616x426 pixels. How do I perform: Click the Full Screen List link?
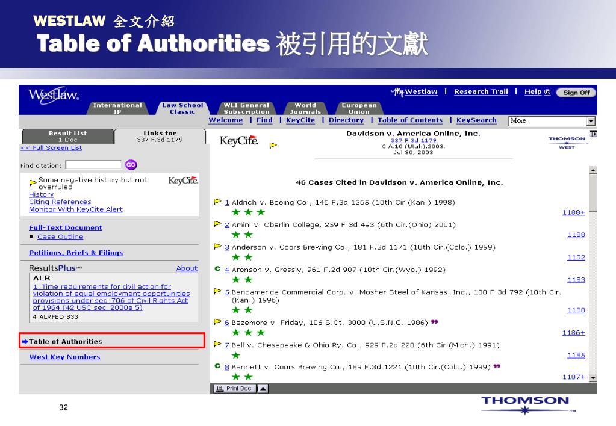coord(51,148)
